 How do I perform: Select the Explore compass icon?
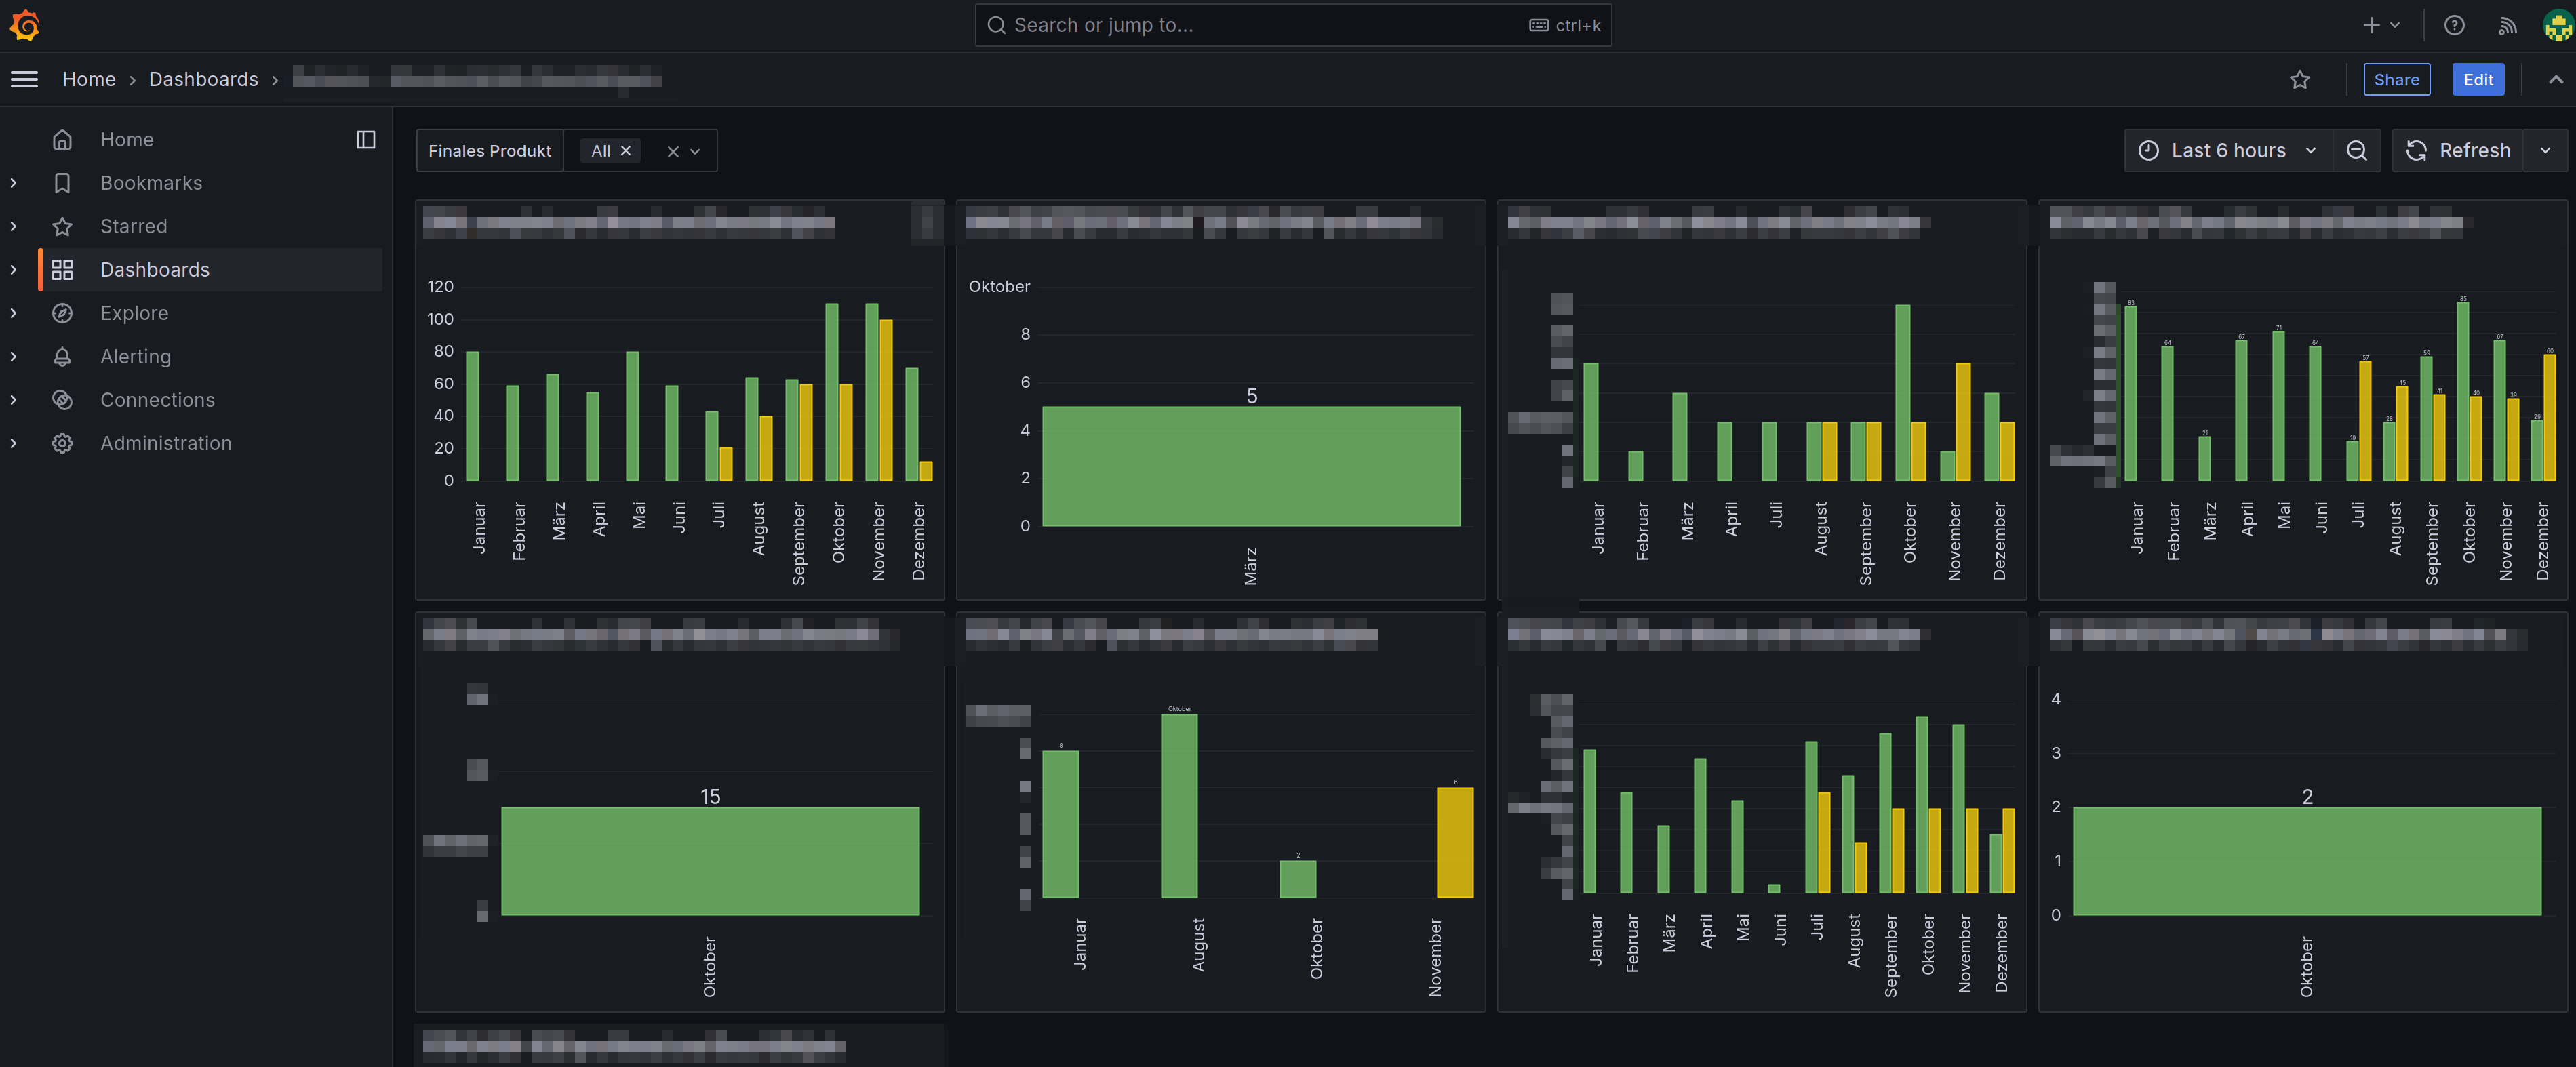point(63,312)
